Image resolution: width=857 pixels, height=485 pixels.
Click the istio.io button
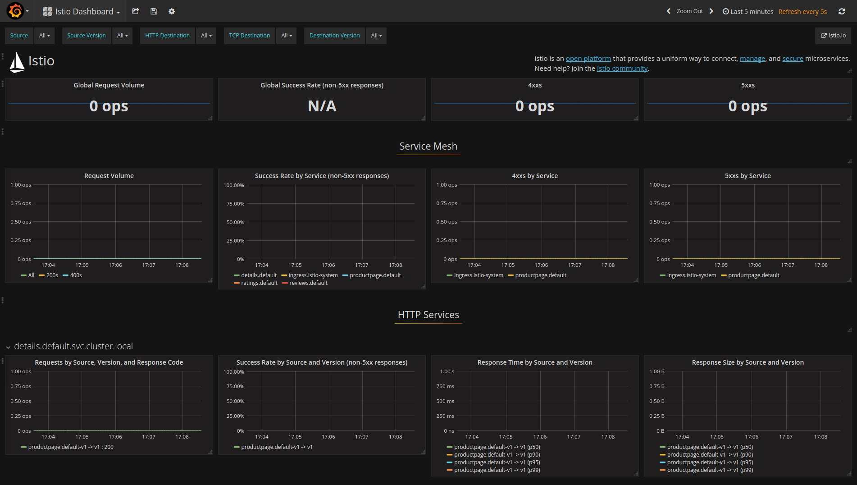coord(833,35)
